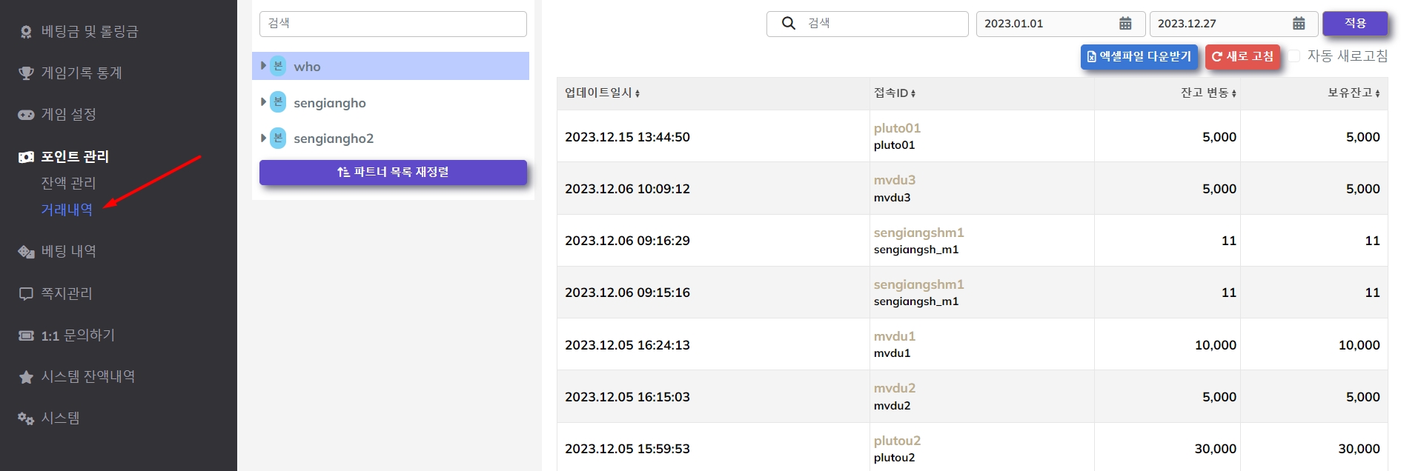Click the 새로 고침 refresh button
Screen dimensions: 1401x471
coord(1242,56)
